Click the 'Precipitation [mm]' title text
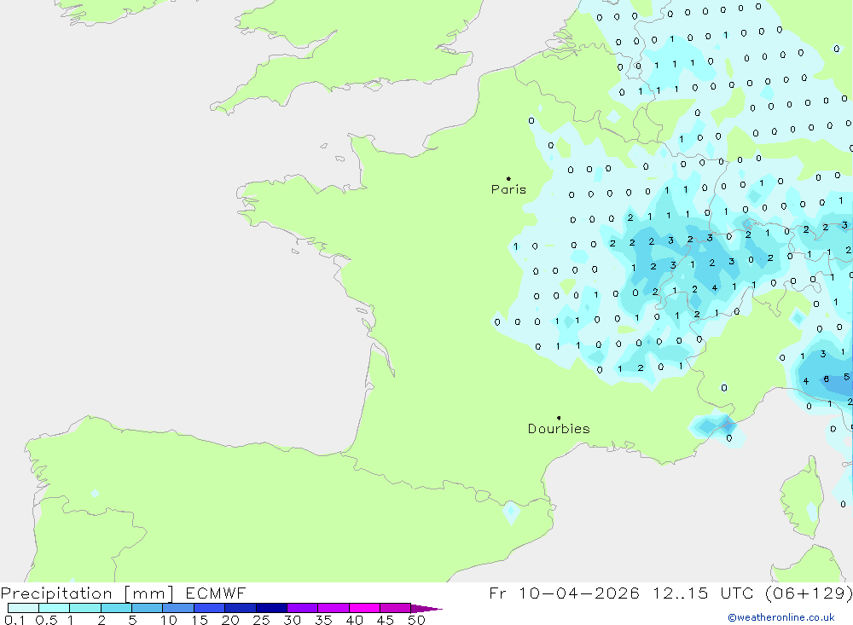This screenshot has height=625, width=853. click(x=87, y=593)
